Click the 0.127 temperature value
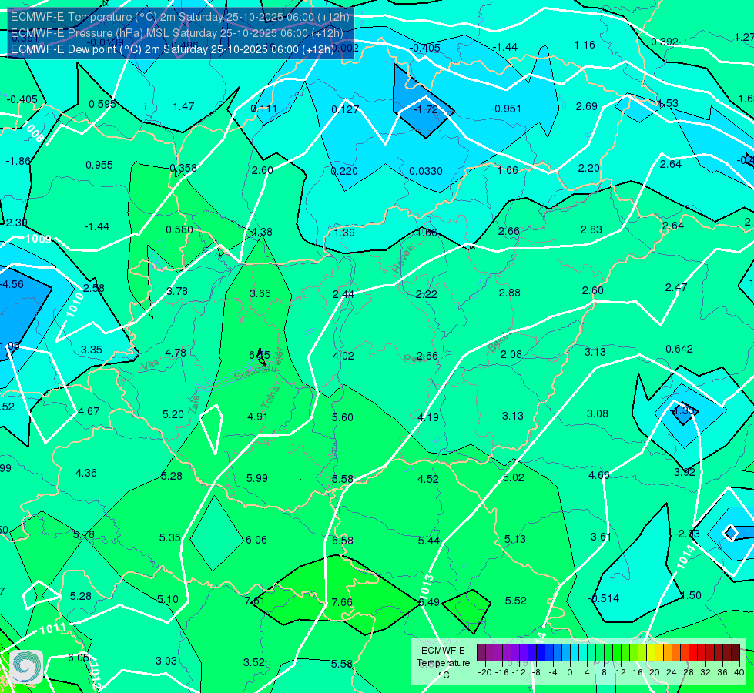 point(345,109)
